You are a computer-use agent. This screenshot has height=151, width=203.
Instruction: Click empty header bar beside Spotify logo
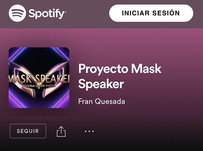click(88, 13)
